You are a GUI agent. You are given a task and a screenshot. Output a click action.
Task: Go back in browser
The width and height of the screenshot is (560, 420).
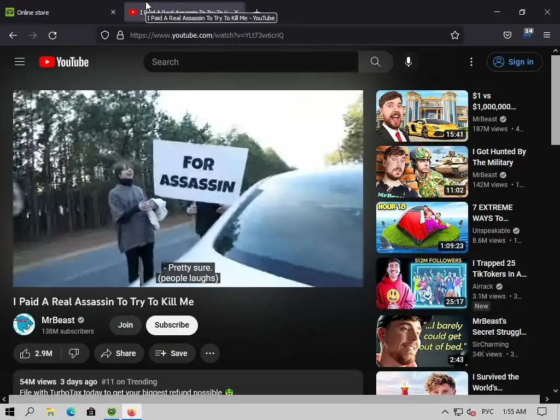point(13,36)
